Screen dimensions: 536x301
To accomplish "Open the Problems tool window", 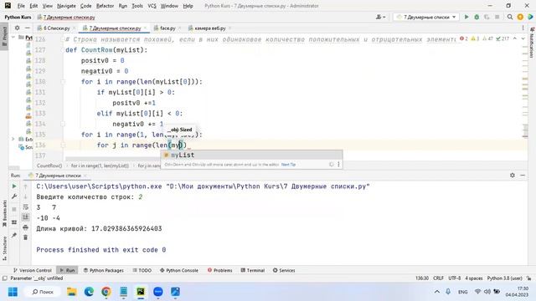I will pyautogui.click(x=219, y=270).
